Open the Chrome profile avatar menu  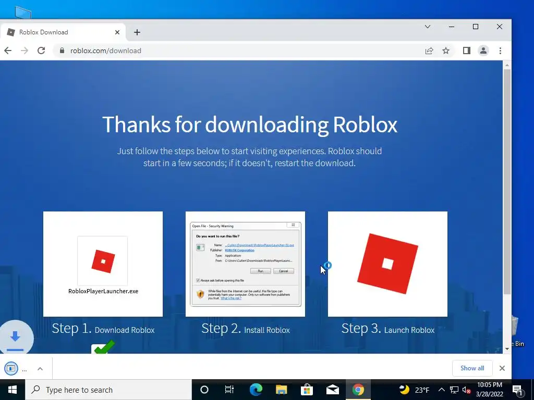coord(483,51)
